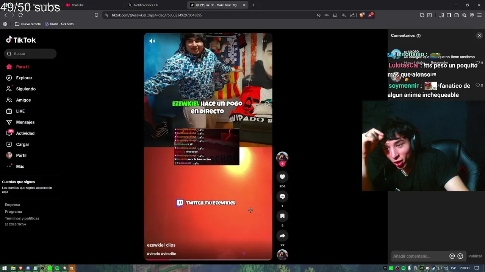Open browser extensions puzzle icon

[x=422, y=15]
